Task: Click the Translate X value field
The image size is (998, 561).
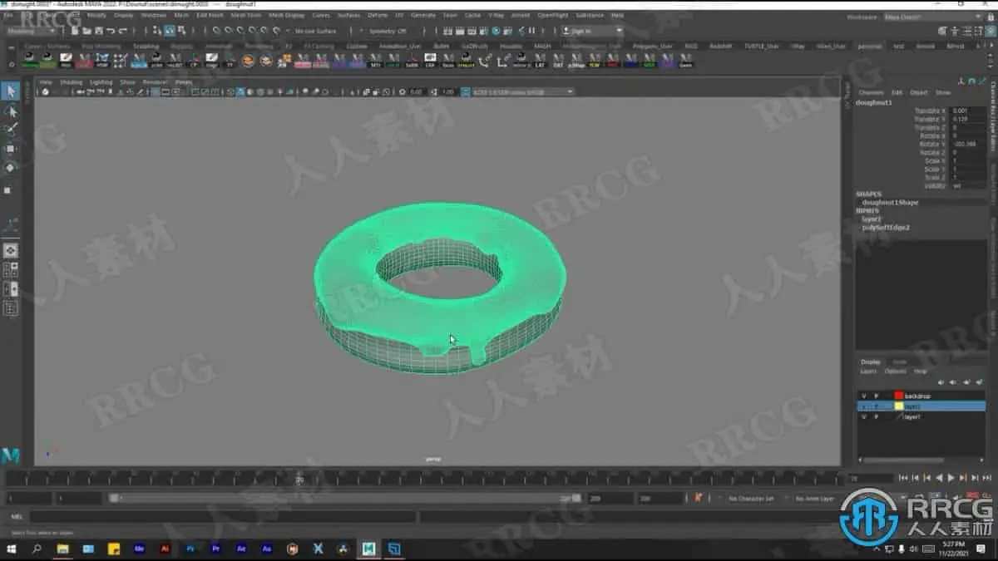Action: pos(967,111)
